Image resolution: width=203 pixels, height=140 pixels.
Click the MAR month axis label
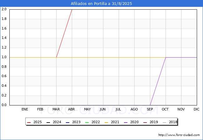pyautogui.click(x=56, y=109)
